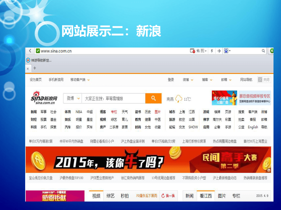
Task: Click the ad-block monitor icon in address bar
Action: [192, 51]
